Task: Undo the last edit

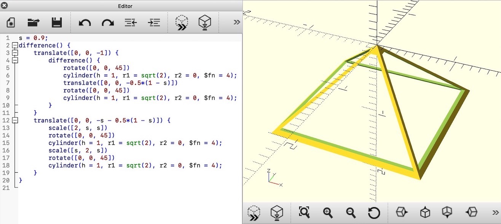Action: coord(85,23)
